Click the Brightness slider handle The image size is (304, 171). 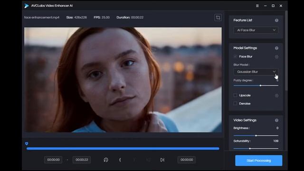point(256,135)
